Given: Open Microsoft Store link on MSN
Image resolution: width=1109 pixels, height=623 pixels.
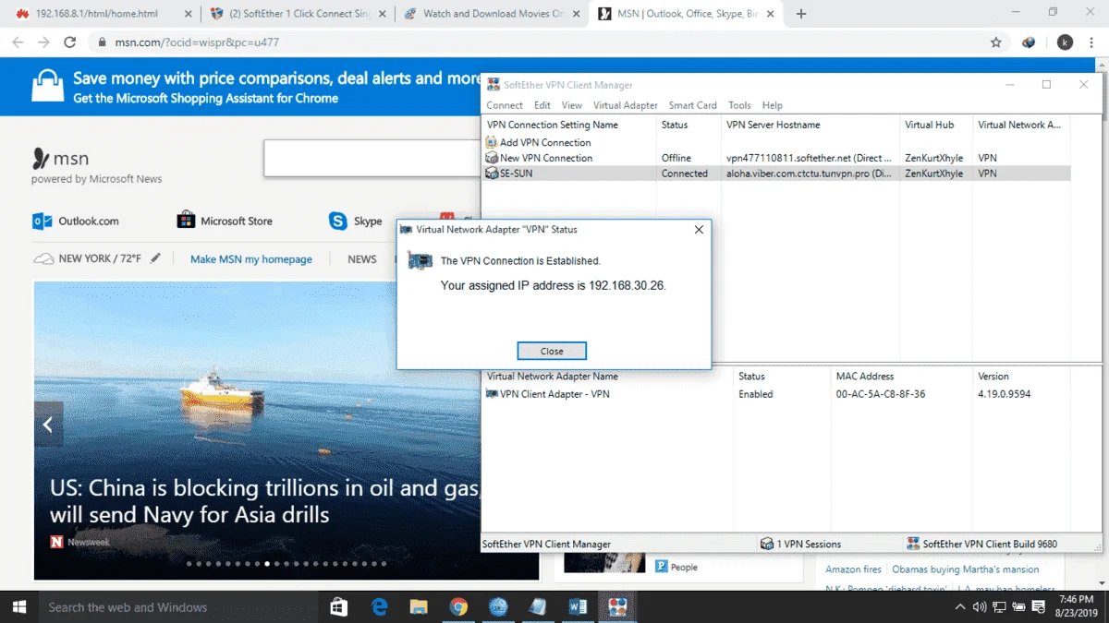Looking at the screenshot, I should 225,222.
